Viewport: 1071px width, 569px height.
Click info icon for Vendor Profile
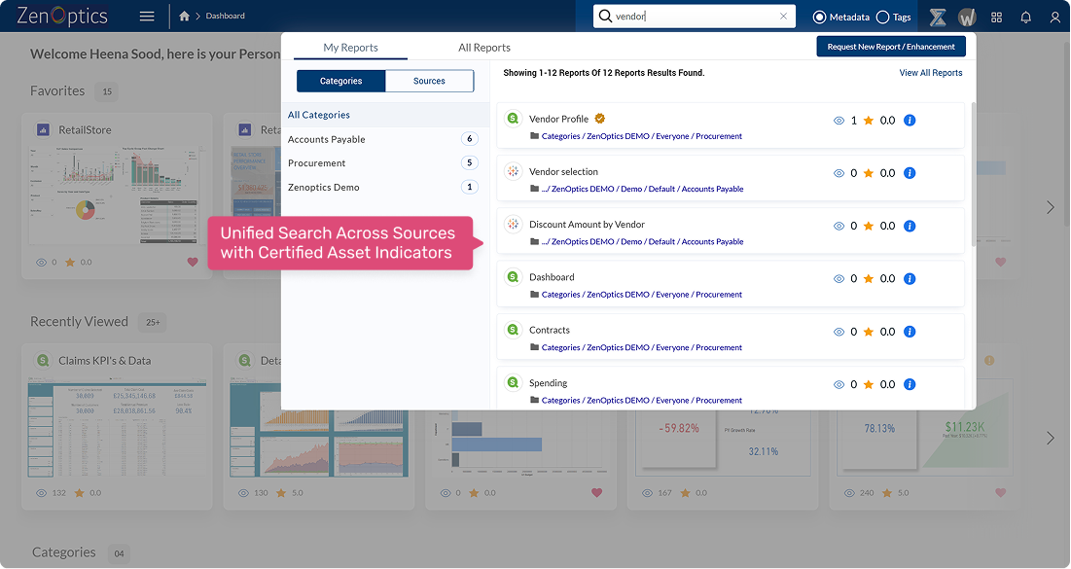tap(910, 121)
